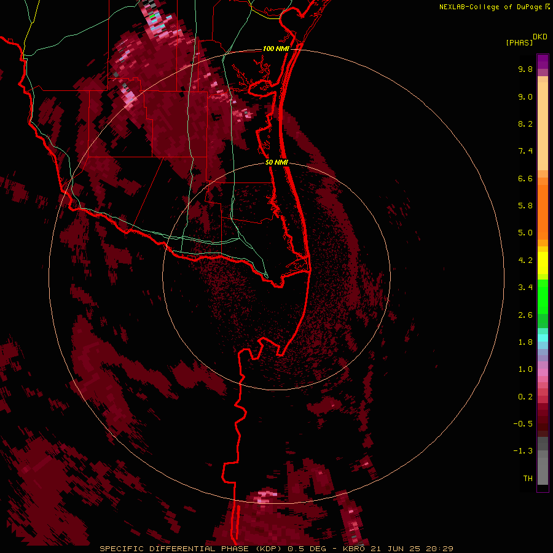Viewport: 553px width, 553px height.
Task: Click the 6.6 value on the legend
Action: click(x=525, y=178)
